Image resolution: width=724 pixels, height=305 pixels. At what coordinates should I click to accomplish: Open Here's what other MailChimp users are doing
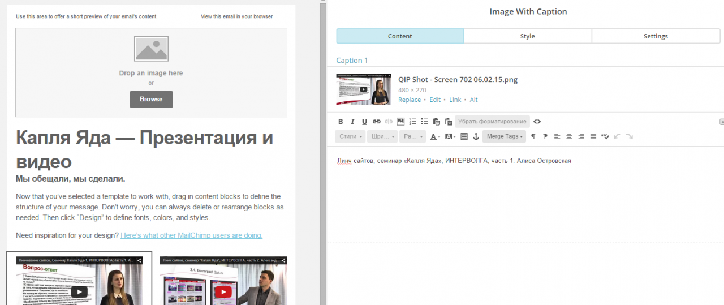pos(191,235)
